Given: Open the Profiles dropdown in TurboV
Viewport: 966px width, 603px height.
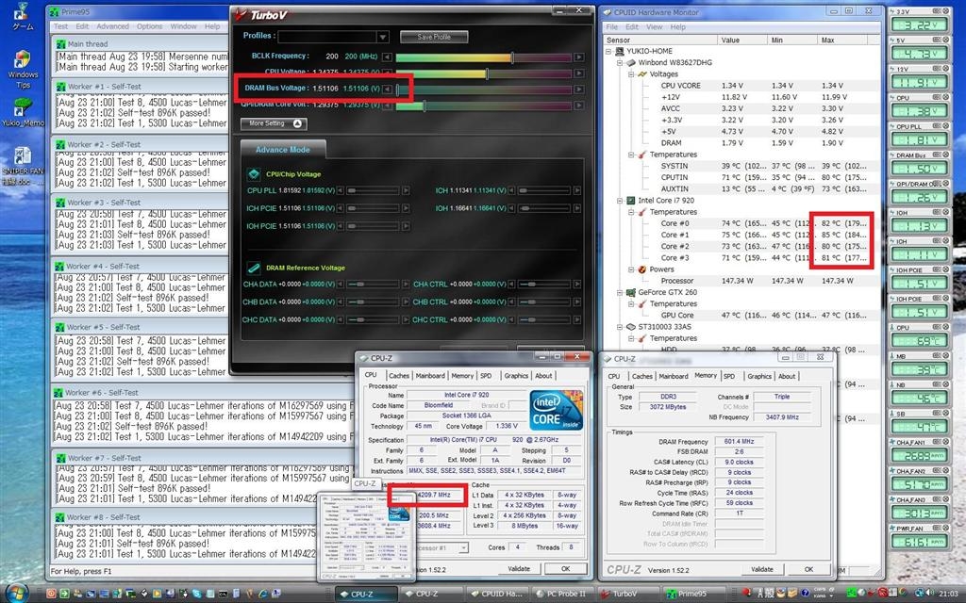Looking at the screenshot, I should [383, 37].
